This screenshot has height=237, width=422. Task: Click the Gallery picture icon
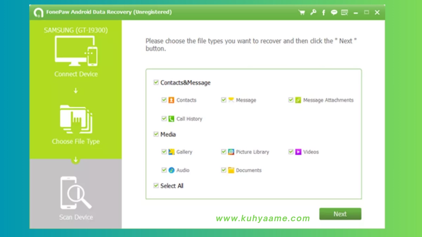[171, 152]
